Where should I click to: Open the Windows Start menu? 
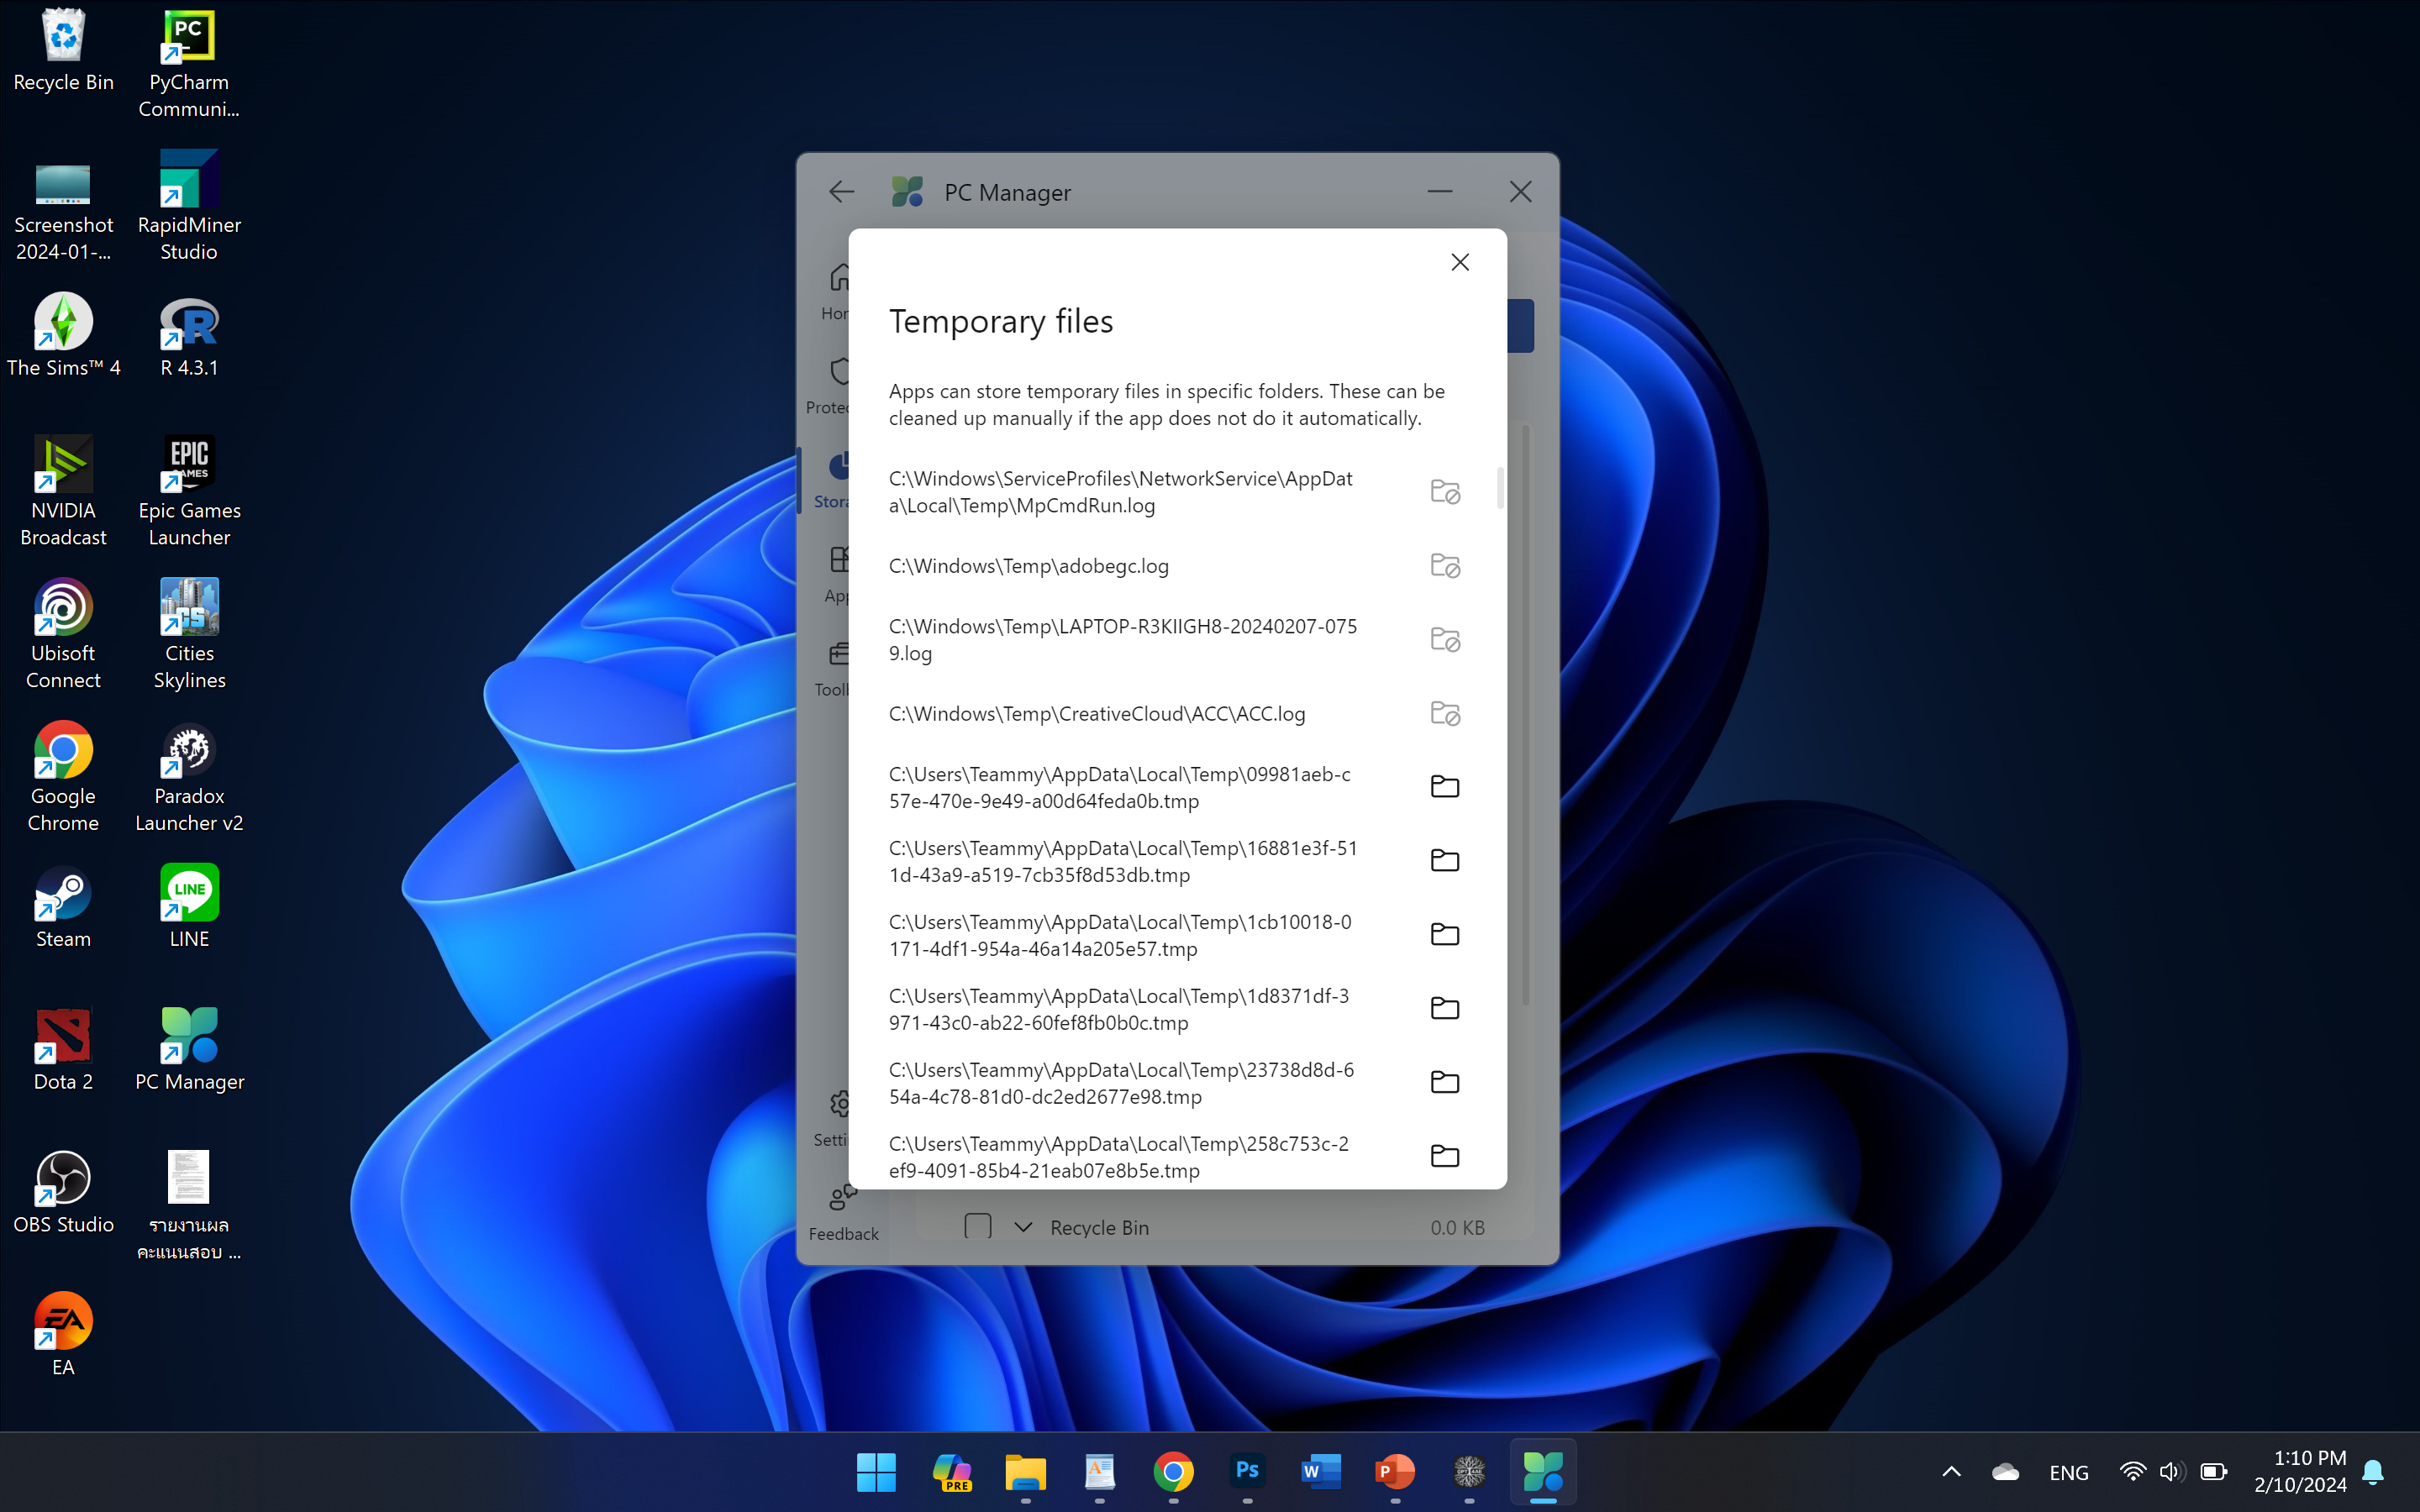[877, 1472]
